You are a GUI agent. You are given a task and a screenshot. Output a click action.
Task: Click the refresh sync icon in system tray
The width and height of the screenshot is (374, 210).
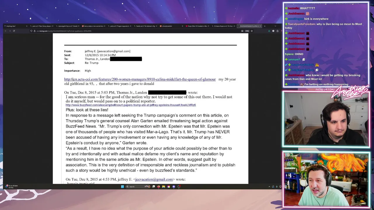point(273,187)
